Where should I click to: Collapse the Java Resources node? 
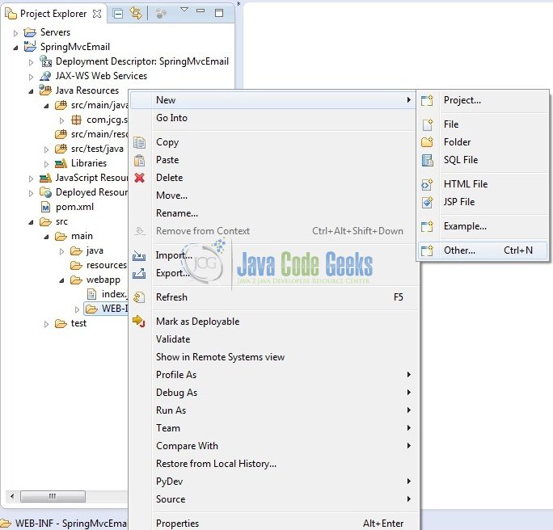click(x=31, y=91)
